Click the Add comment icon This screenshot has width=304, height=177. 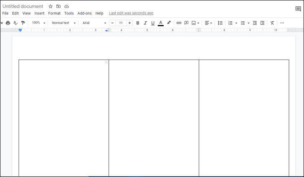coord(186,23)
